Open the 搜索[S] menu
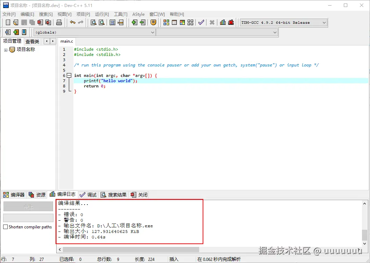The image size is (370, 263). coord(46,14)
